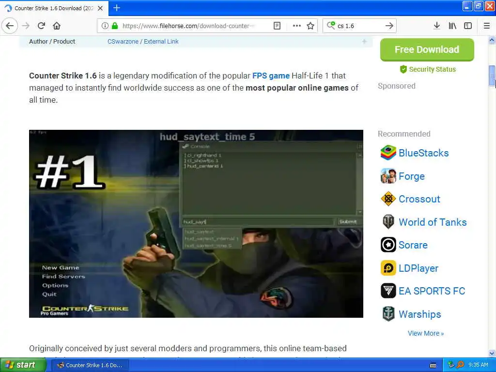Click the browser forward arrow

point(26,26)
